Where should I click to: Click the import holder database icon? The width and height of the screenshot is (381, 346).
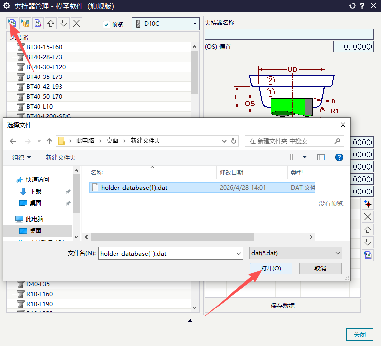point(12,23)
